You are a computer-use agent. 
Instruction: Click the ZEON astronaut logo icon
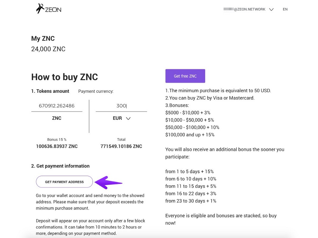point(40,9)
